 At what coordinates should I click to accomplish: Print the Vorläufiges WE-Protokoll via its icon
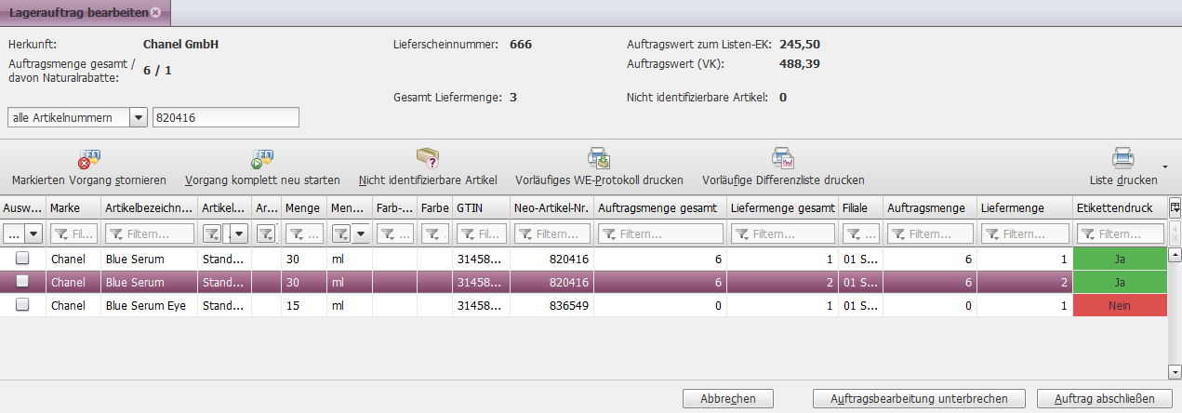599,158
